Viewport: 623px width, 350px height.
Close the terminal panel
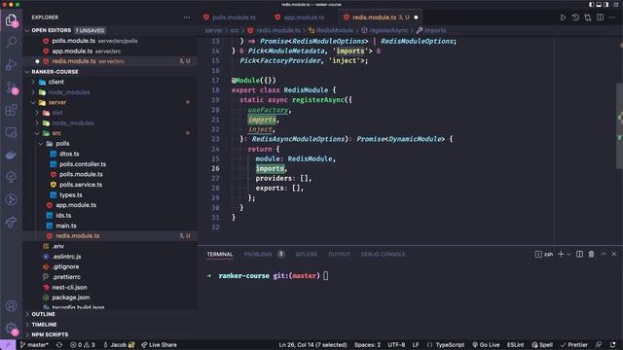(614, 254)
